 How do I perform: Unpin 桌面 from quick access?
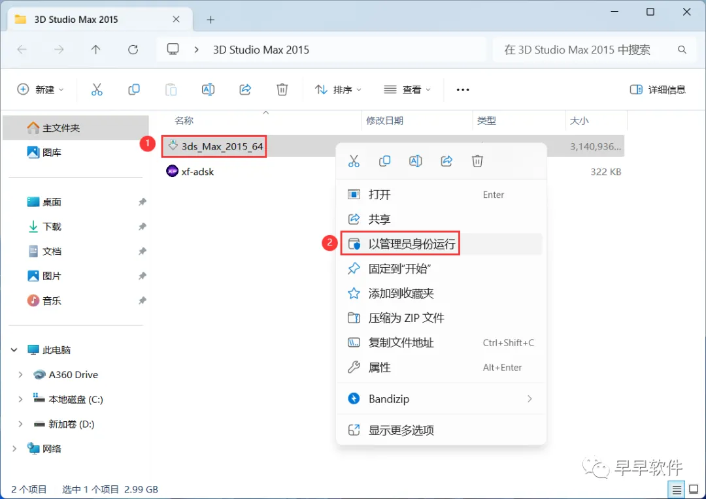[143, 202]
